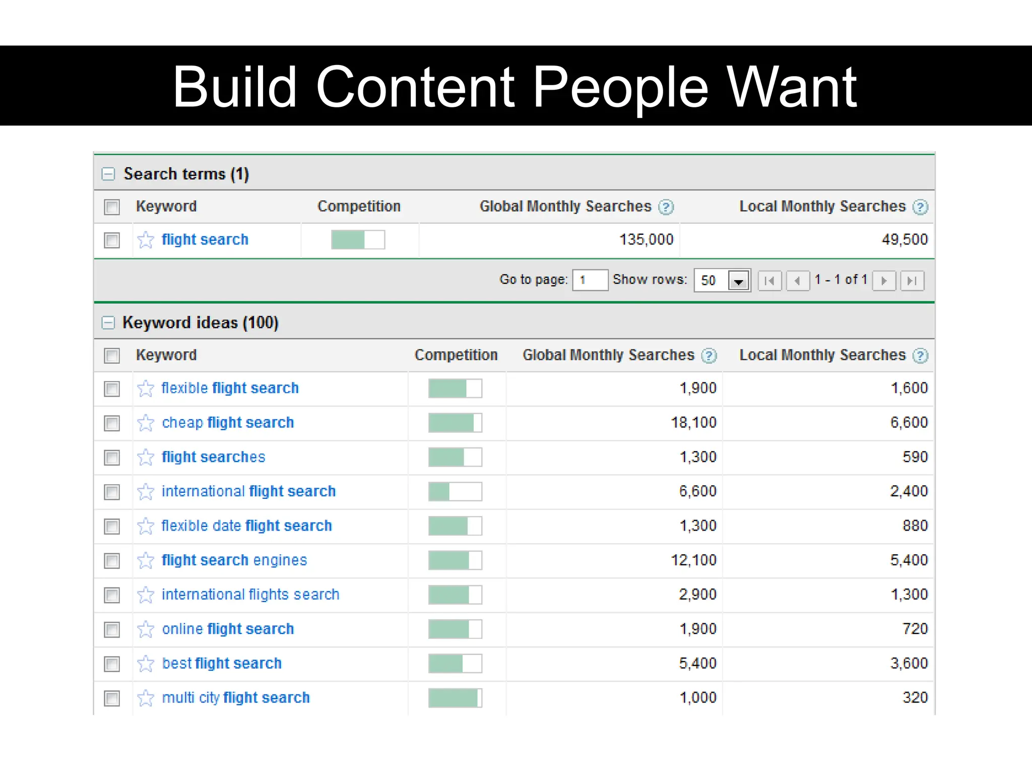The width and height of the screenshot is (1032, 774).
Task: Sort search terms by Keyword column
Action: pos(166,207)
